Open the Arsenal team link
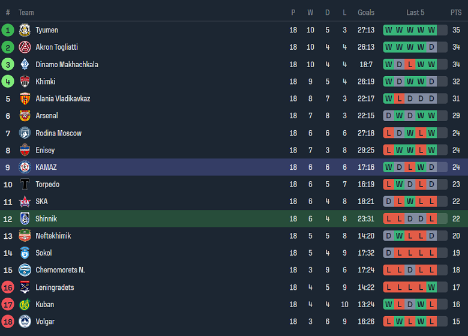The image size is (468, 336). pos(46,116)
